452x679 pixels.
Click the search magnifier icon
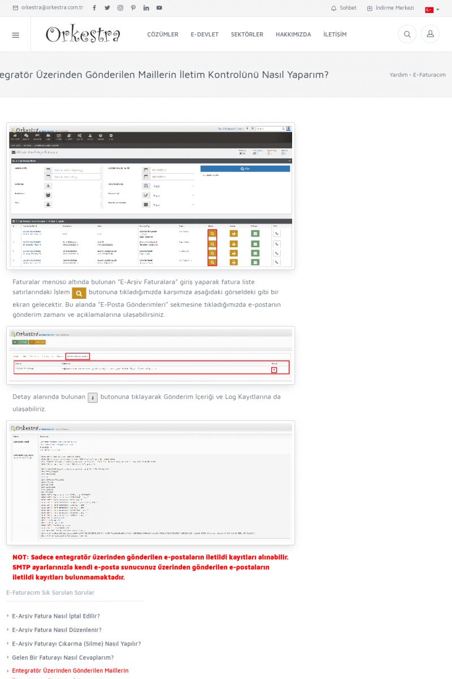[x=407, y=35]
